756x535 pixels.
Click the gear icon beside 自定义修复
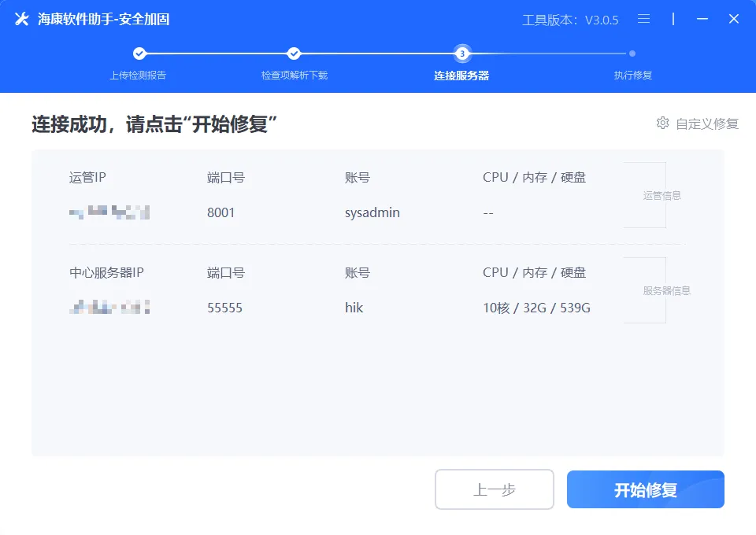[x=663, y=123]
